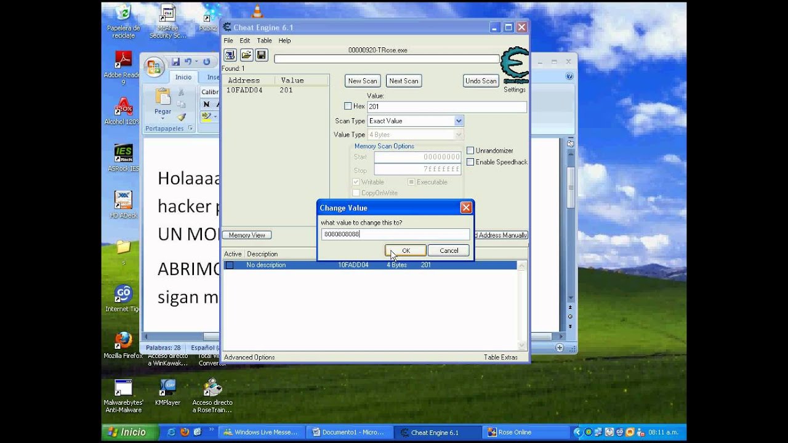Click the redo icon in Word toolbar

click(x=206, y=62)
